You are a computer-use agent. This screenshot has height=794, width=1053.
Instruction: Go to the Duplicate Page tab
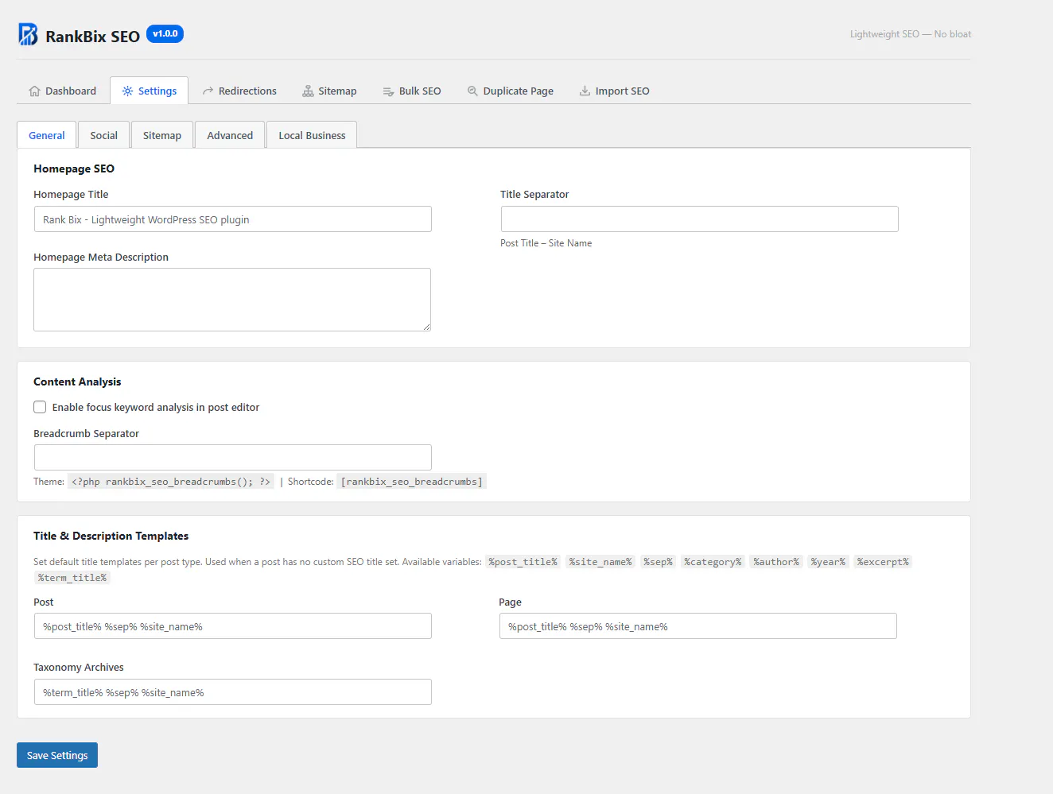pyautogui.click(x=511, y=91)
